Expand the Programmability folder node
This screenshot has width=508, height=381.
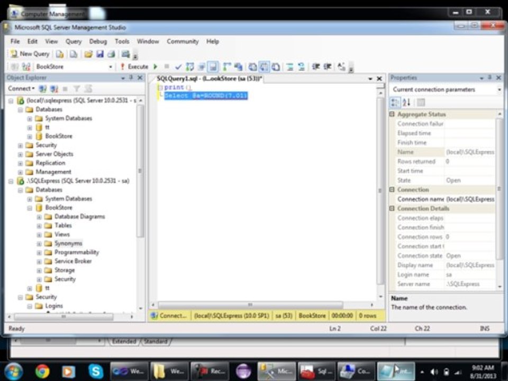pos(39,252)
